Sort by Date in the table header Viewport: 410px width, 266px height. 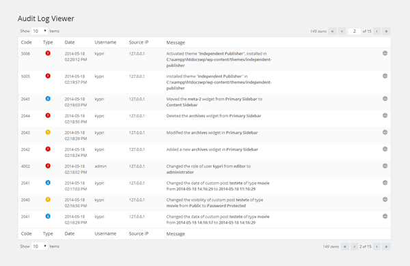click(70, 42)
